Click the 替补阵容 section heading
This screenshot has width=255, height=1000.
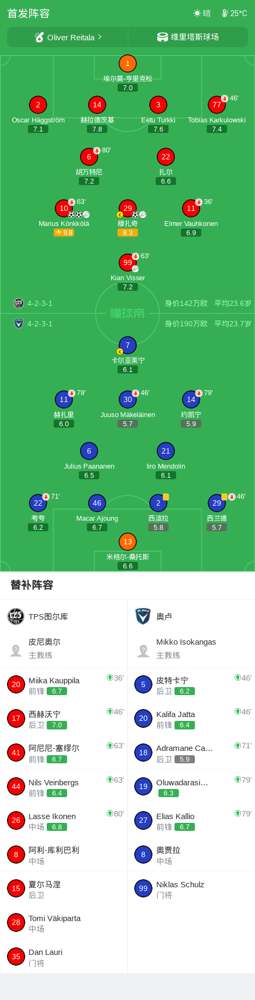(x=32, y=585)
